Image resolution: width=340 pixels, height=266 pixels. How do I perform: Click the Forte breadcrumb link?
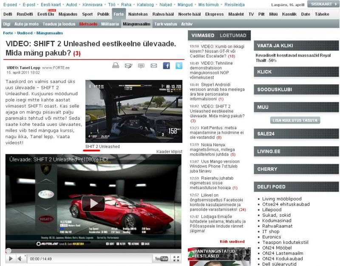pyautogui.click(x=8, y=33)
